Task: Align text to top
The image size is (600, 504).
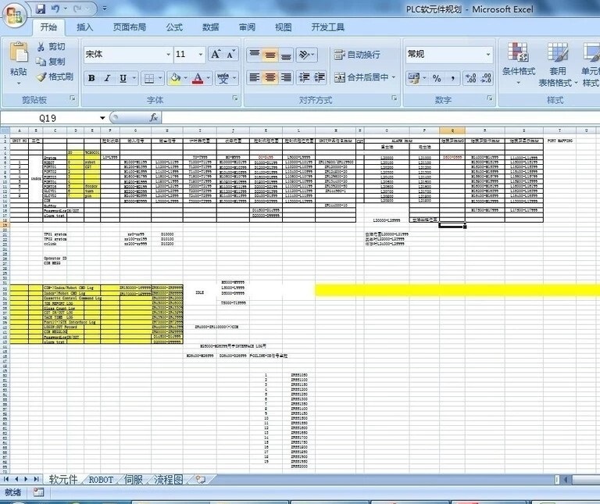Action: pyautogui.click(x=255, y=55)
